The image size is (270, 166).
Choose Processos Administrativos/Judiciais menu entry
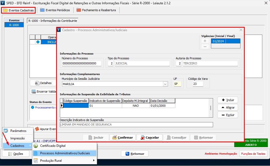[65, 153]
